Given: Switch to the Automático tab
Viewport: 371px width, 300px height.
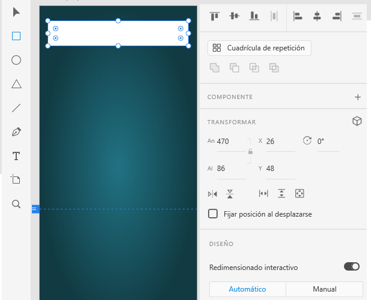Looking at the screenshot, I should click(247, 289).
